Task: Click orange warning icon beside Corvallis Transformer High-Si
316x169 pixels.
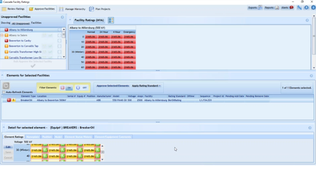Action: click(6, 52)
